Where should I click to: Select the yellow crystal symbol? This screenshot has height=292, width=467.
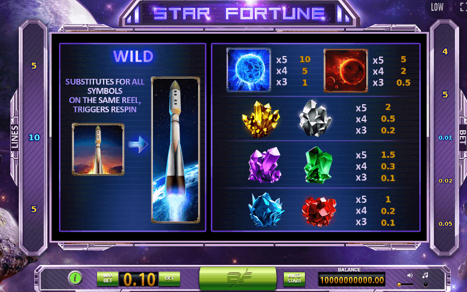(261, 120)
